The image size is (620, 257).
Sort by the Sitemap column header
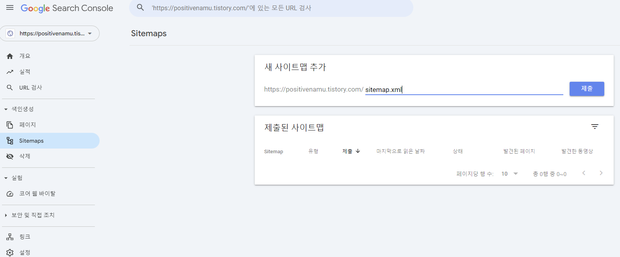(x=274, y=151)
